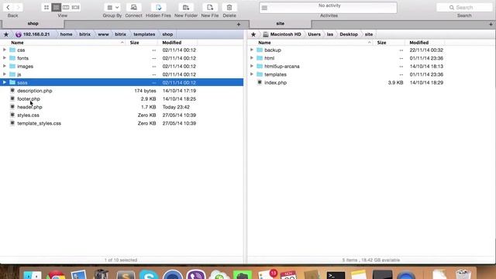Go back with the Back arrow

8,7
